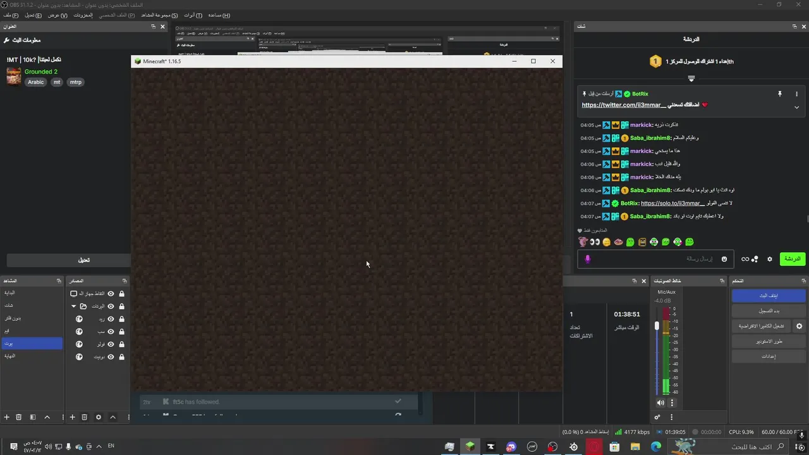Click the Start Recording button
Image resolution: width=809 pixels, height=455 pixels.
[x=769, y=311]
